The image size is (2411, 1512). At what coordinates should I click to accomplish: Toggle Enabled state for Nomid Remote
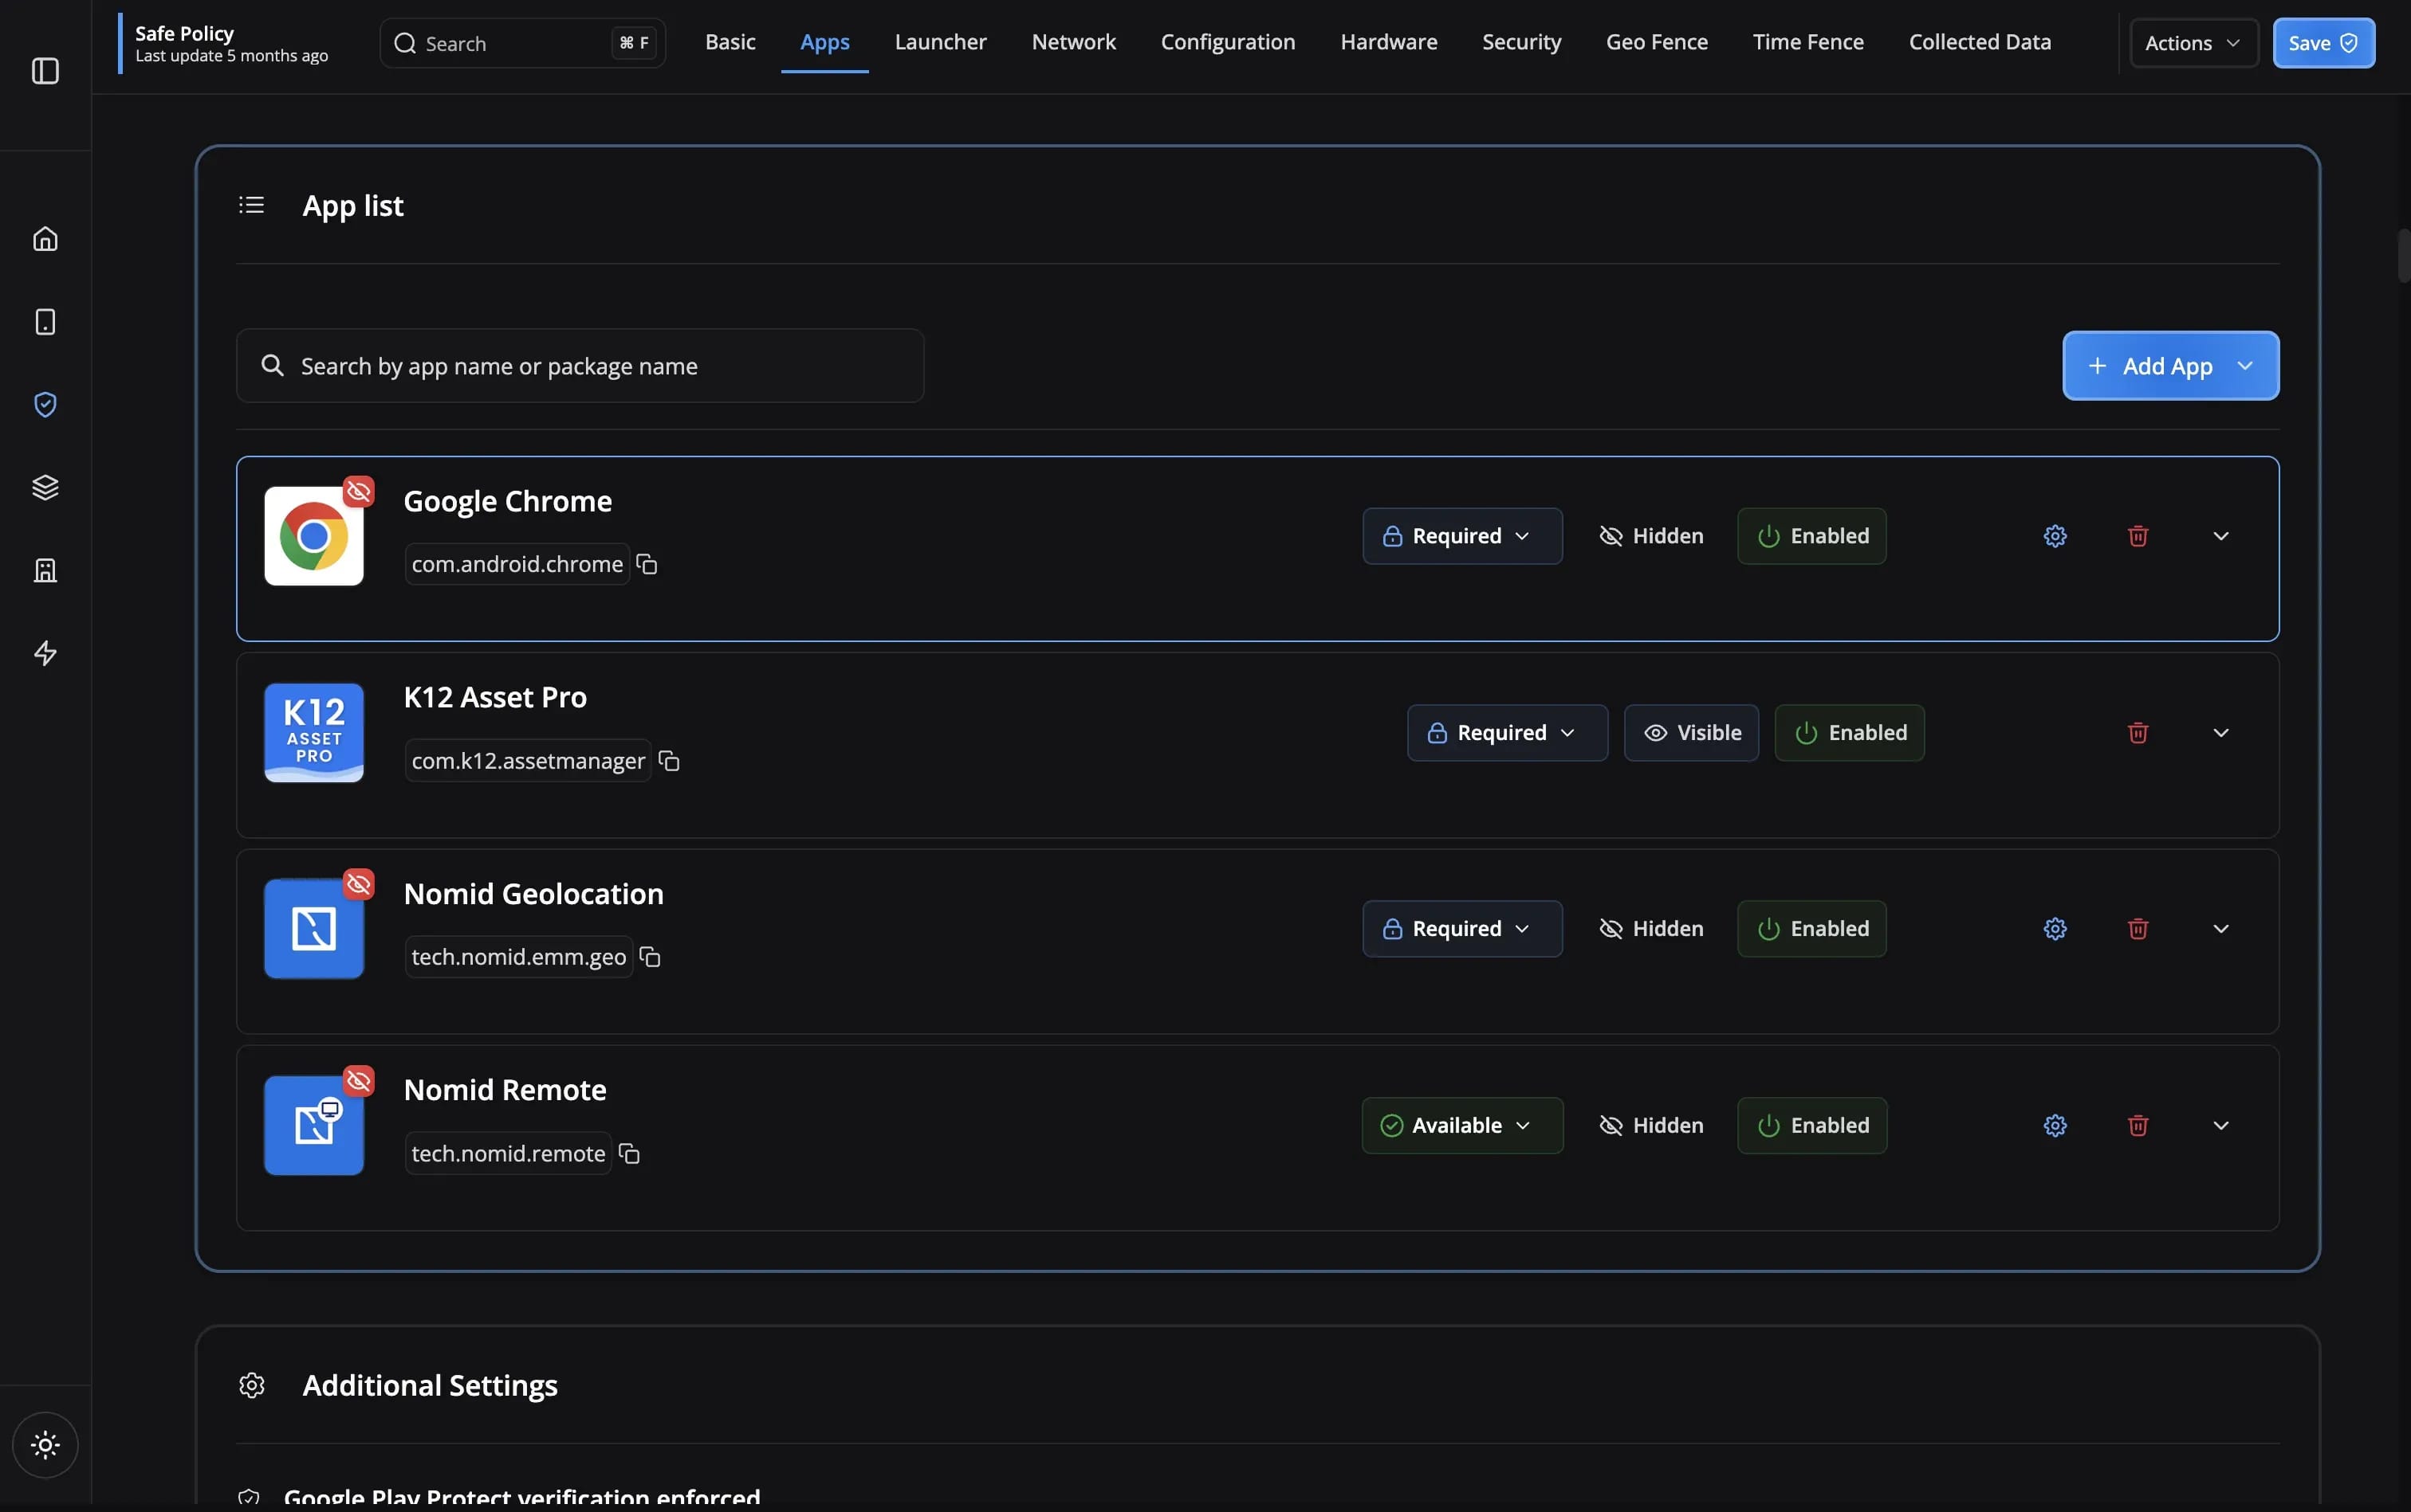tap(1811, 1126)
